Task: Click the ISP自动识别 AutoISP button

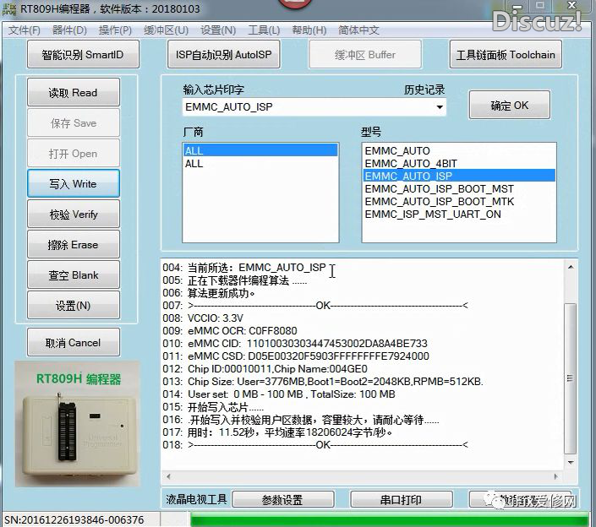Action: pyautogui.click(x=224, y=56)
